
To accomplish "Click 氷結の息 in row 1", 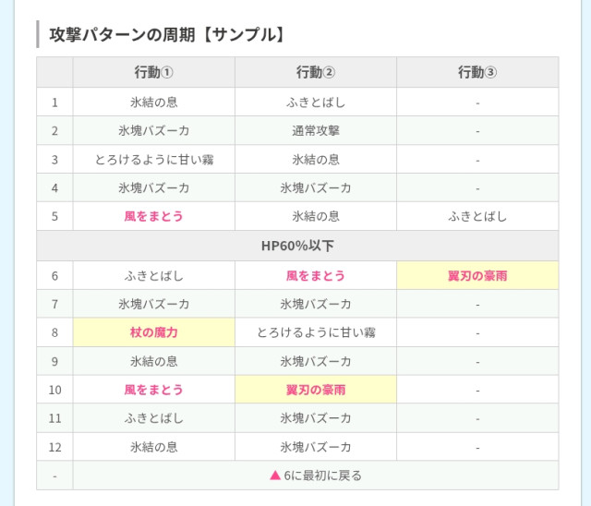I will click(x=154, y=102).
